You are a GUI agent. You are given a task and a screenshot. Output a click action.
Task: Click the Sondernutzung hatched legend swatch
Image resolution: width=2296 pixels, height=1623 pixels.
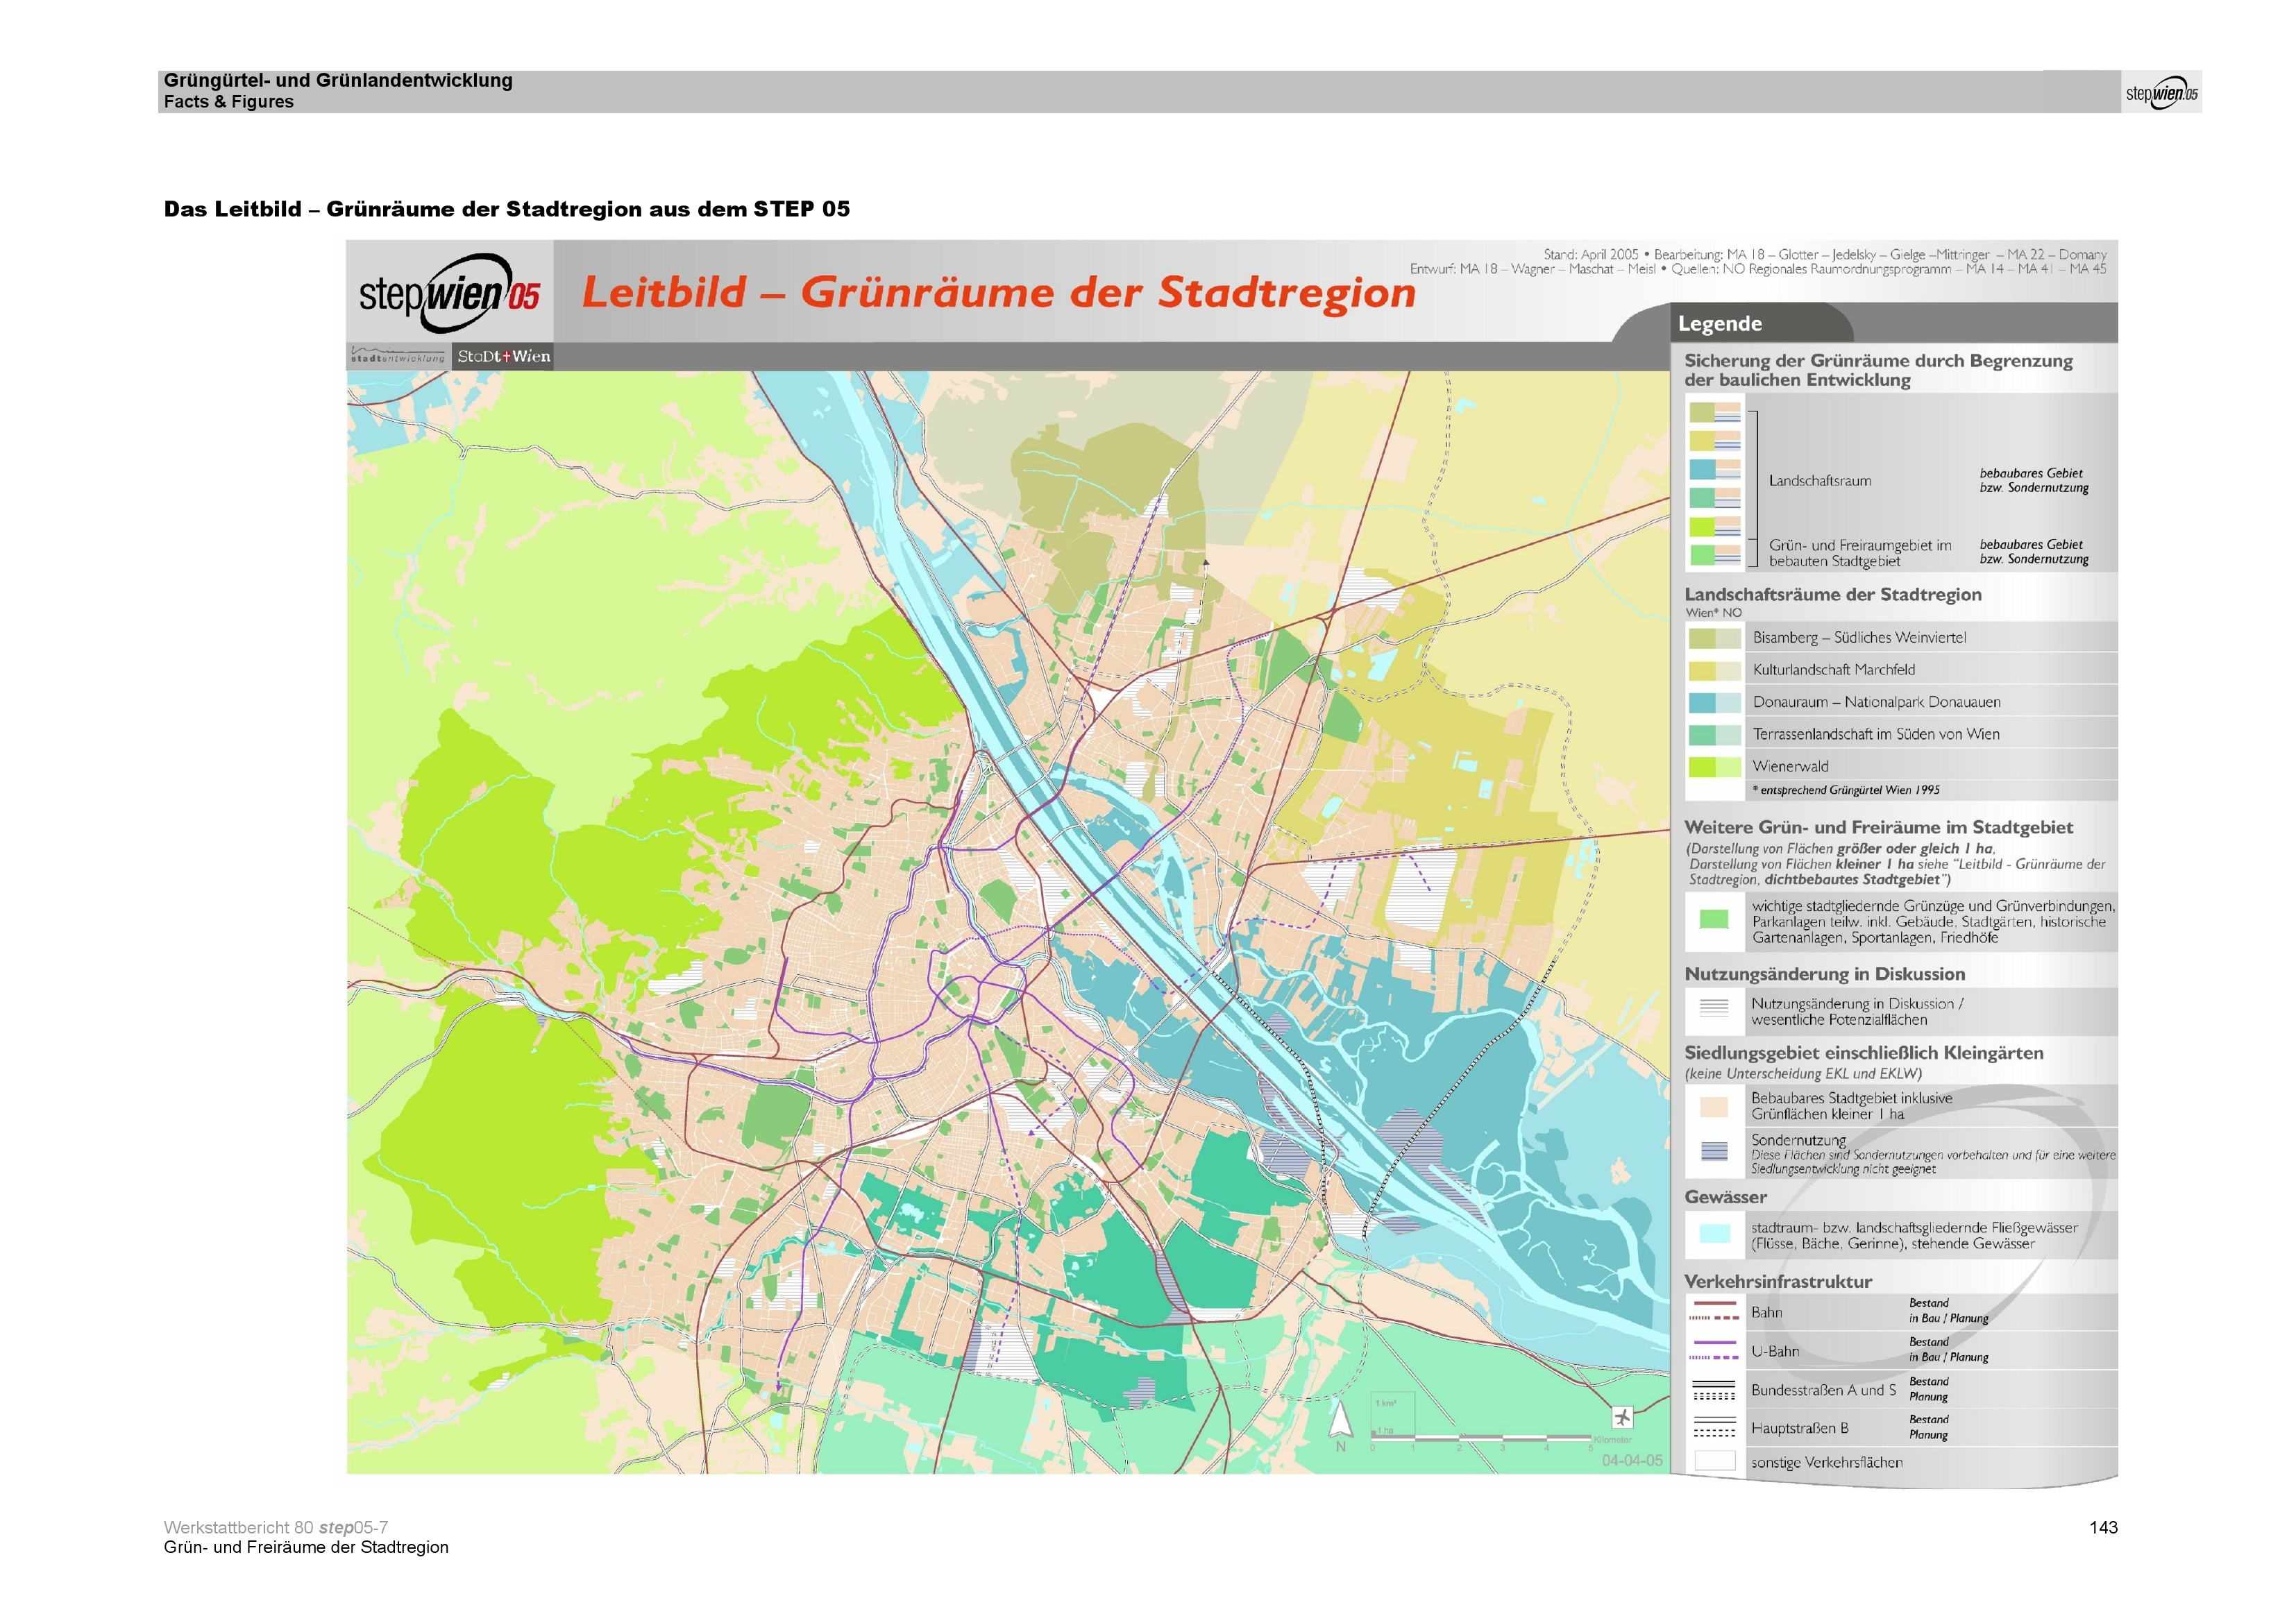click(1714, 1151)
